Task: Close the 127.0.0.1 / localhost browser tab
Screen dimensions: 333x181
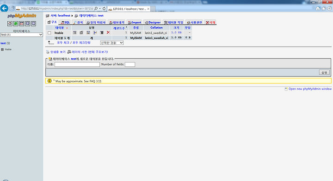Action: coord(148,9)
